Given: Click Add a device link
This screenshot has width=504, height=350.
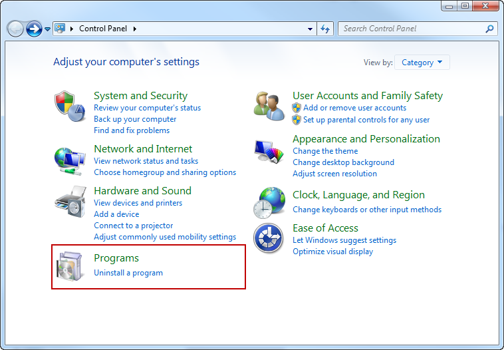Looking at the screenshot, I should click(x=116, y=214).
